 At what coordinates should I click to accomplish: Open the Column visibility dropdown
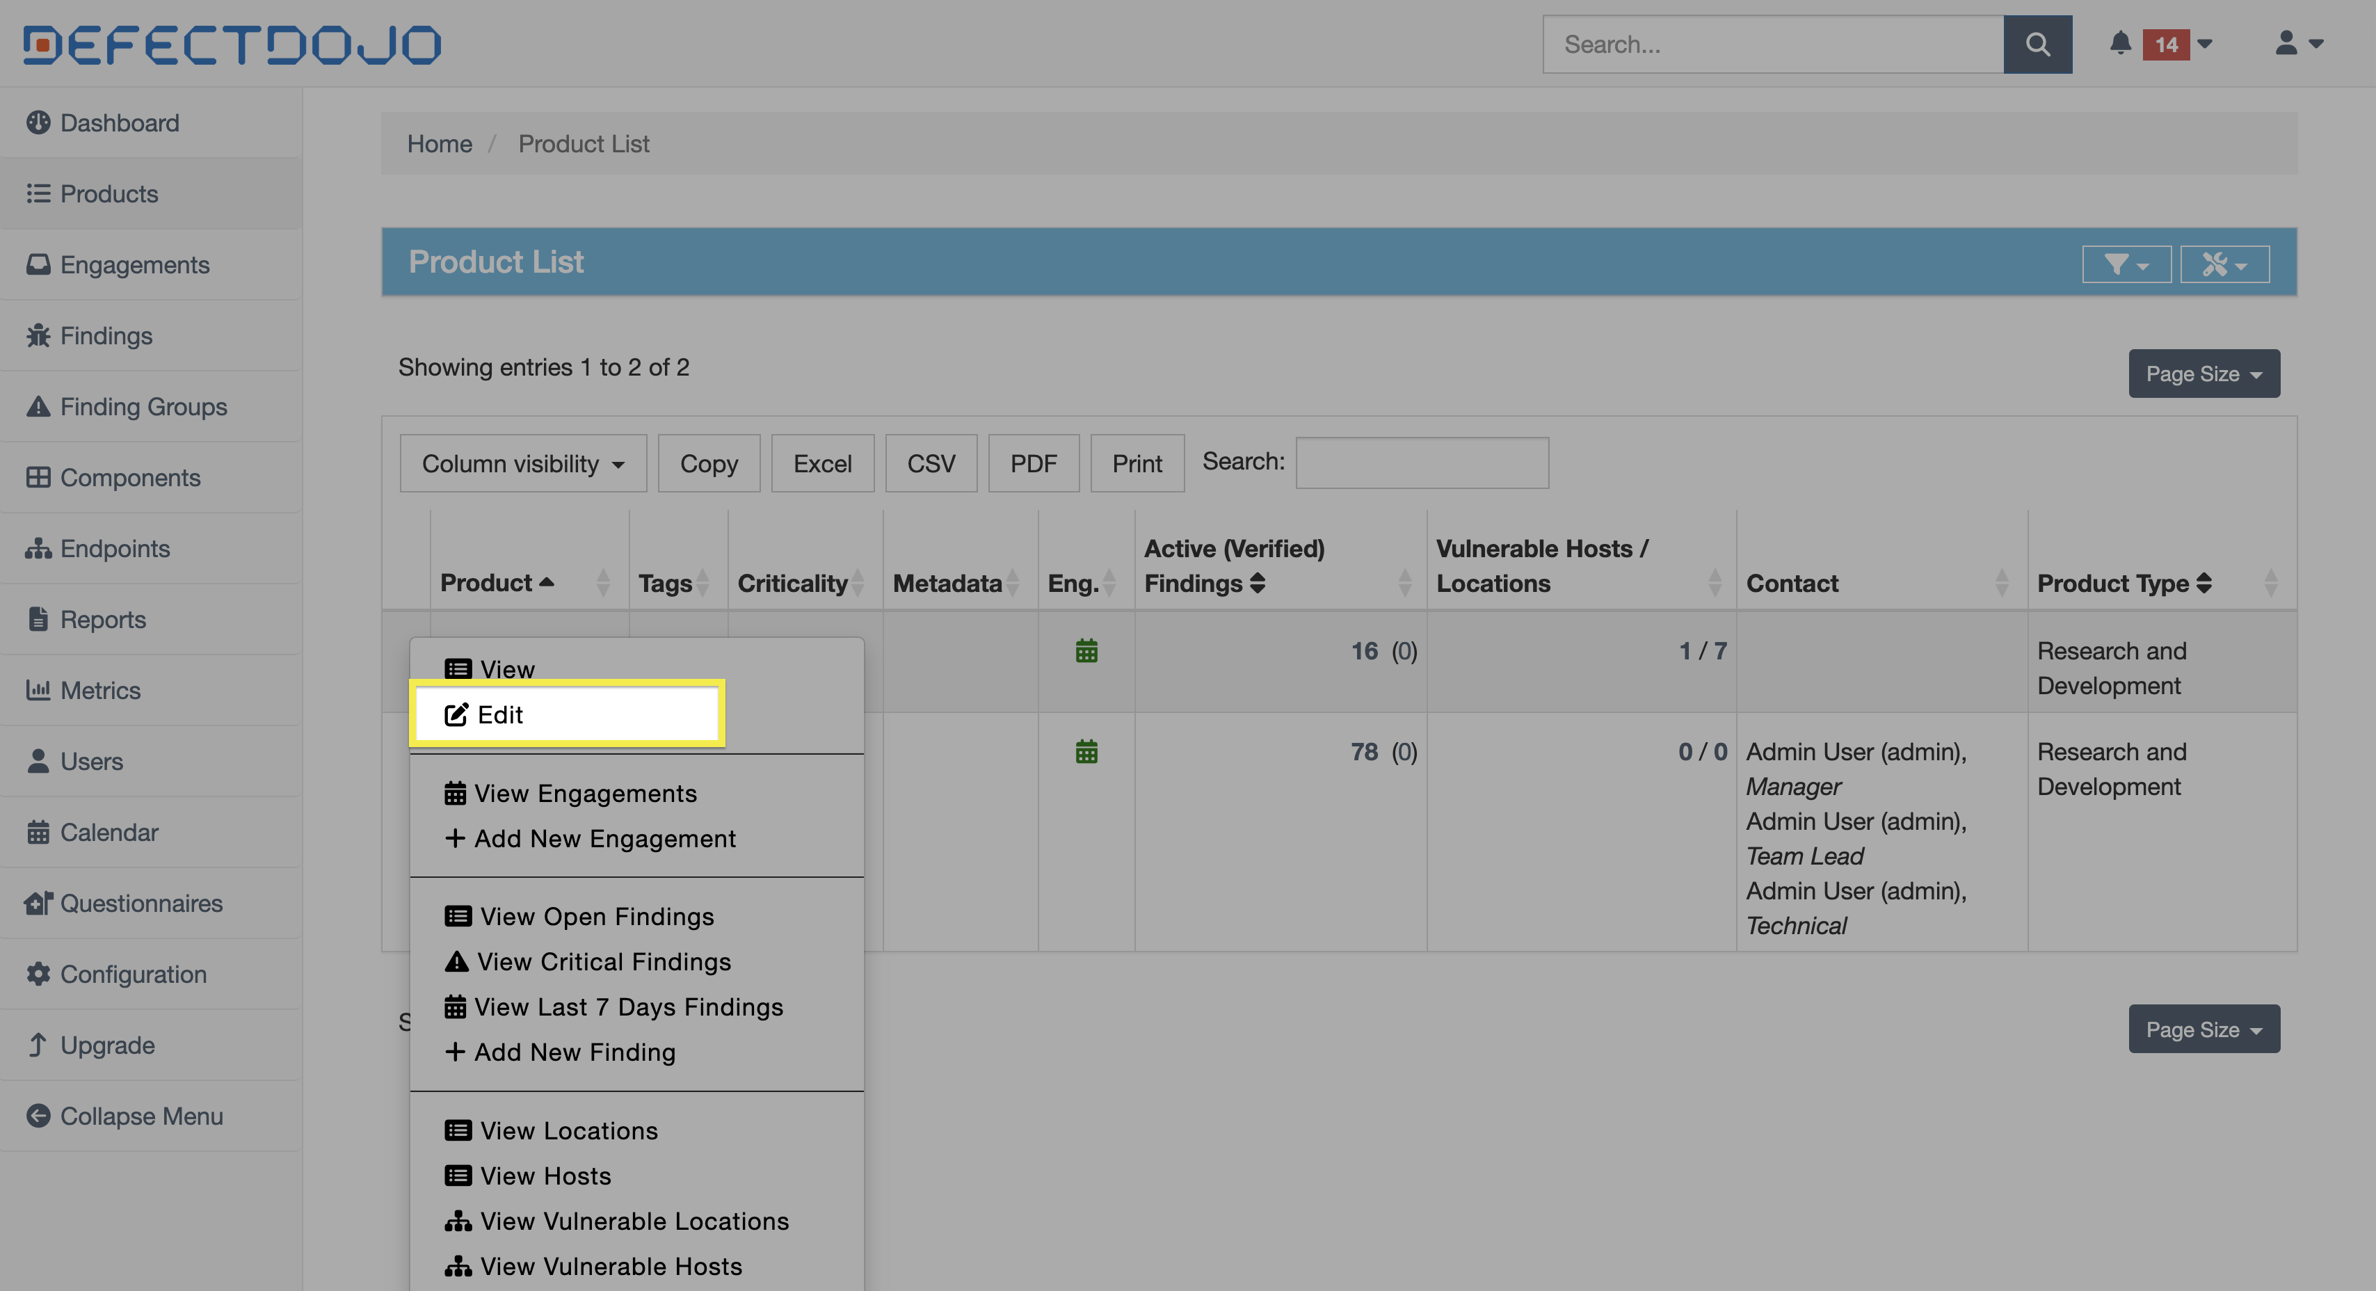(523, 463)
